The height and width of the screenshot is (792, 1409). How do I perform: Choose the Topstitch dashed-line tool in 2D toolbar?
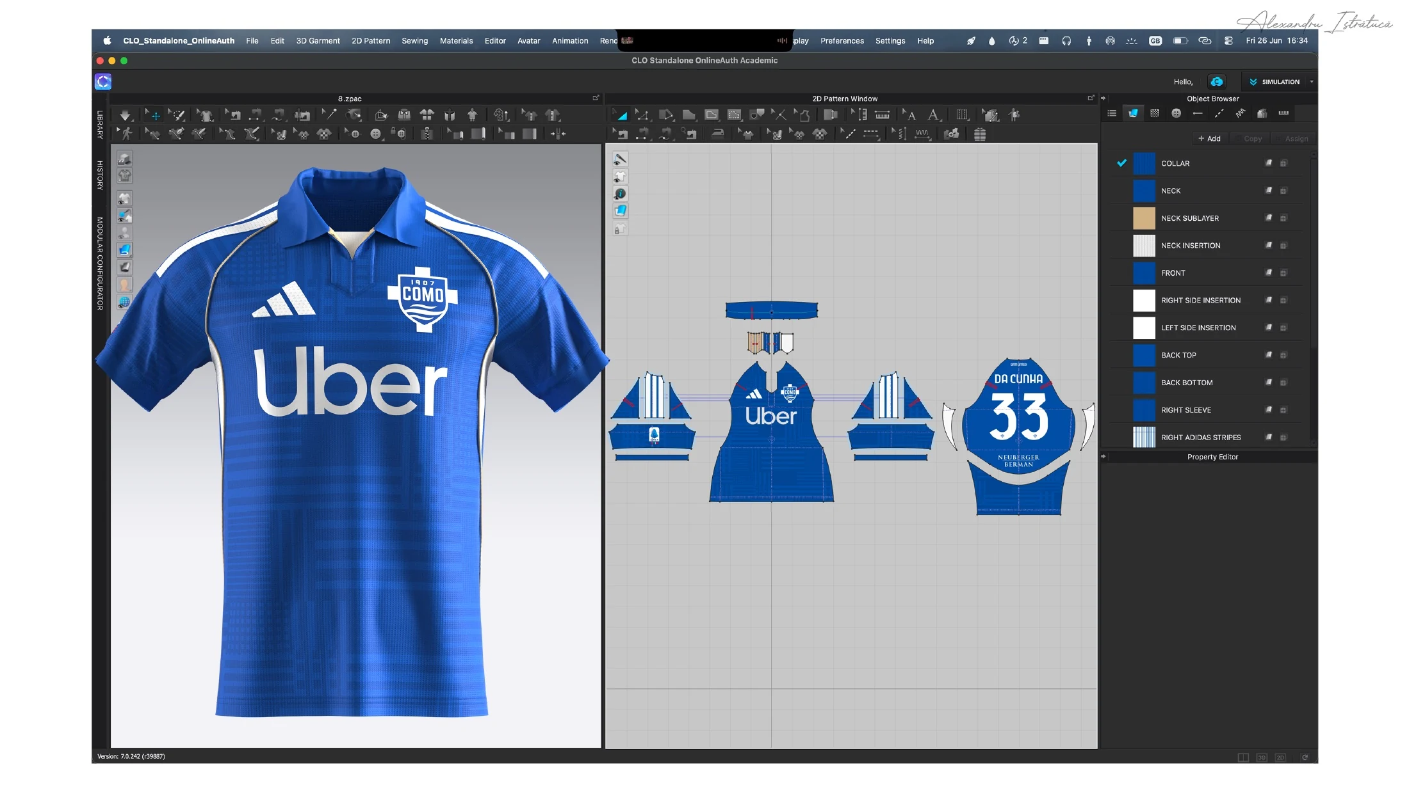click(x=870, y=134)
